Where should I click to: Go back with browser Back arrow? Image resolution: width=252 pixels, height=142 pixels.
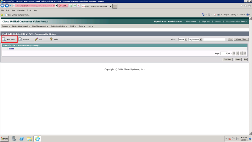point(2,6)
